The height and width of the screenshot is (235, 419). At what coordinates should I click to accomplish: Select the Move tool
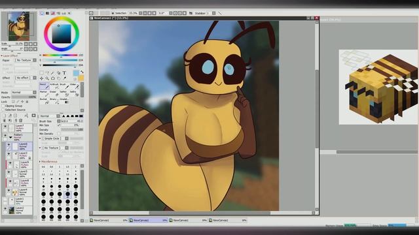coord(41,78)
